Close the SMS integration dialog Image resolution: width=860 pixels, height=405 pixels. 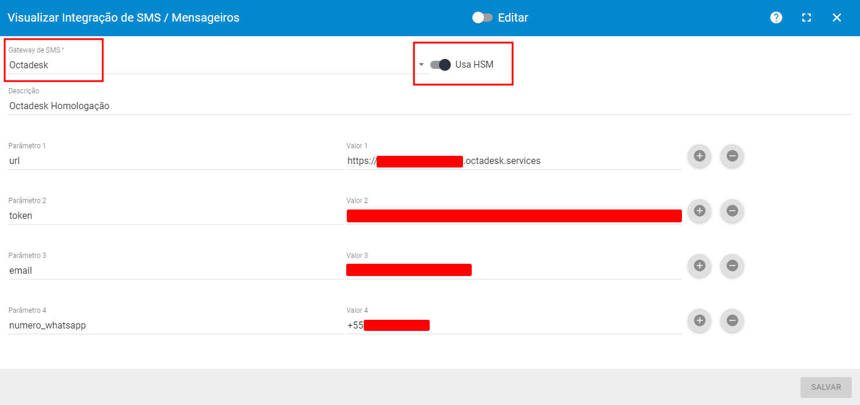[837, 18]
